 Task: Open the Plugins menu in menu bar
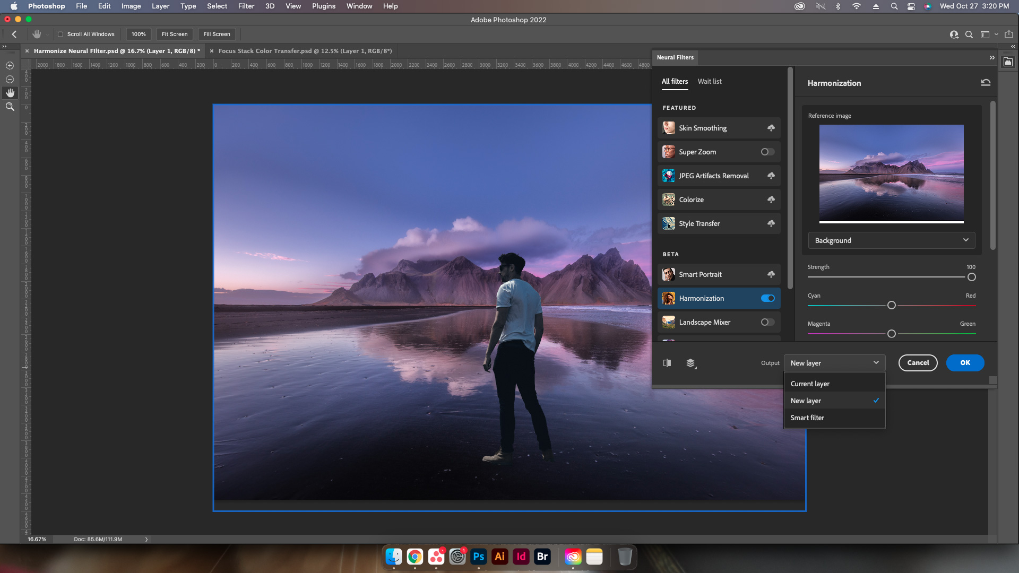324,6
